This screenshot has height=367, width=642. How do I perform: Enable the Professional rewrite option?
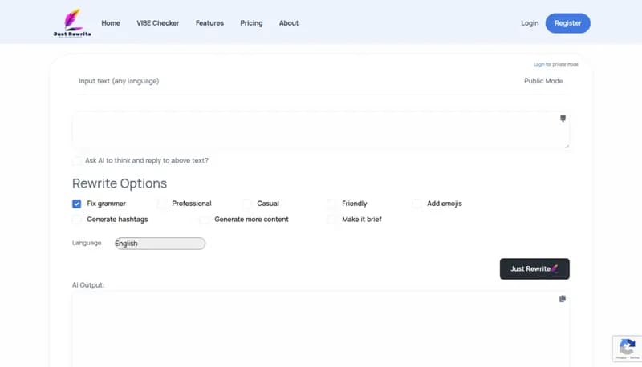click(x=162, y=204)
